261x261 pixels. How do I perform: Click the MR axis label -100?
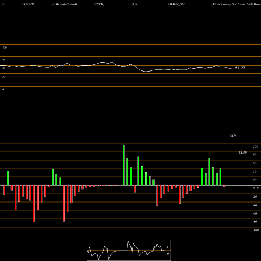point(256,230)
